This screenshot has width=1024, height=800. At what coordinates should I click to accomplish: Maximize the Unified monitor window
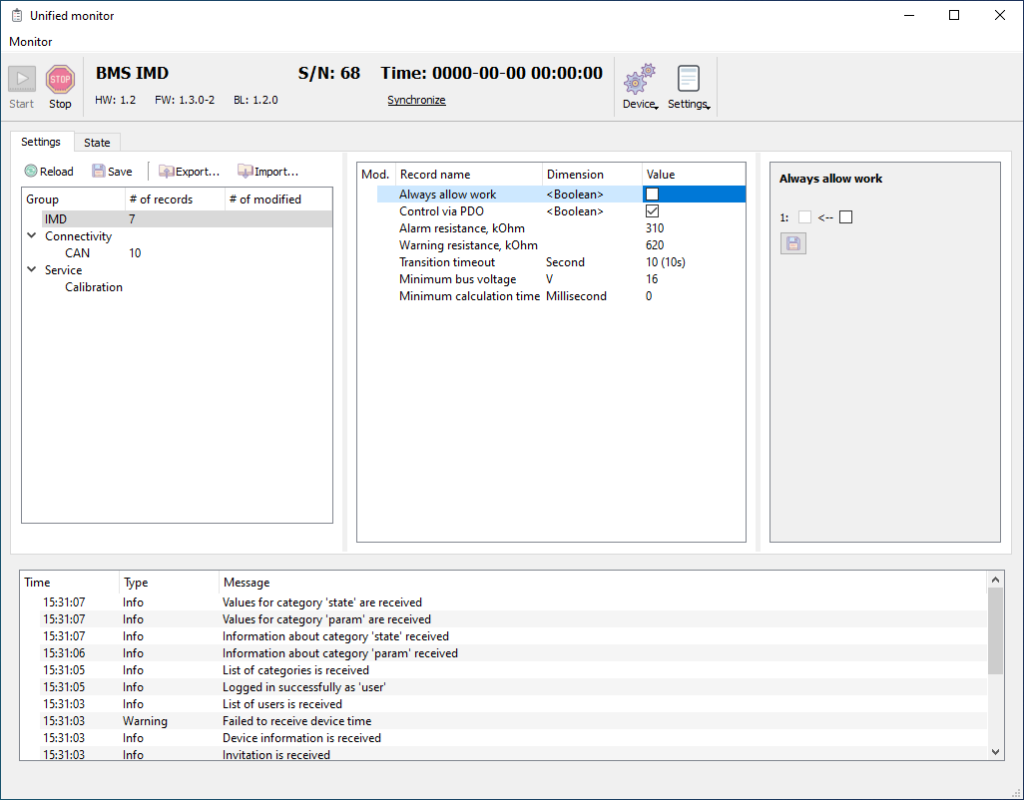pos(954,15)
